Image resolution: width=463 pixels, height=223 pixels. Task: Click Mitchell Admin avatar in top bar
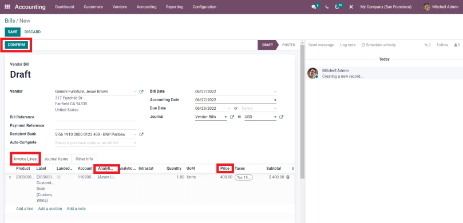click(427, 7)
